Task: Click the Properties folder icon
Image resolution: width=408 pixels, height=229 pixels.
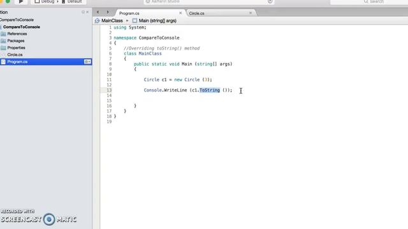Action: (x=3, y=48)
